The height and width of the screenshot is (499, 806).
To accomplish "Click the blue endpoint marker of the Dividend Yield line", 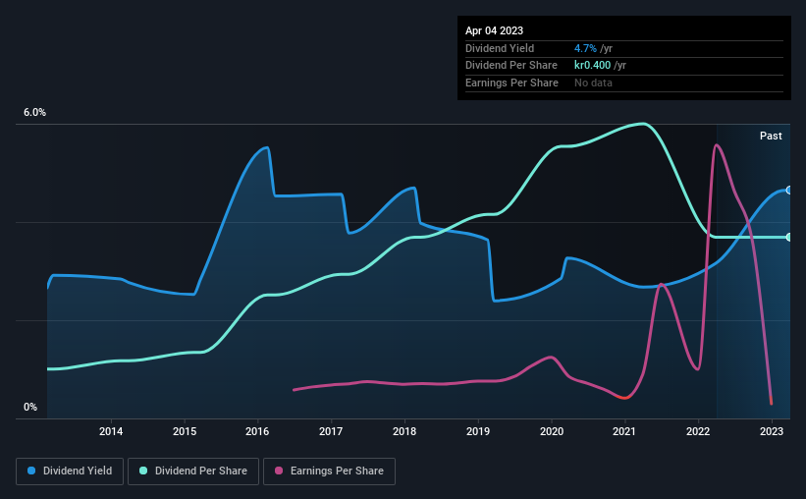I will coord(789,191).
